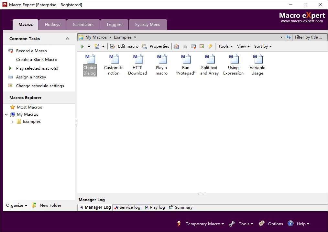Click Assign a hotkey task
The height and width of the screenshot is (232, 328).
click(31, 77)
